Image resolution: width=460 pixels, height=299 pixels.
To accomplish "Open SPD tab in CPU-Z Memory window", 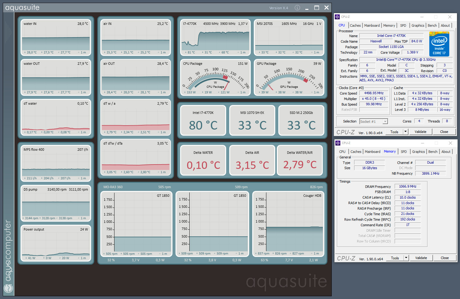I will click(x=404, y=152).
